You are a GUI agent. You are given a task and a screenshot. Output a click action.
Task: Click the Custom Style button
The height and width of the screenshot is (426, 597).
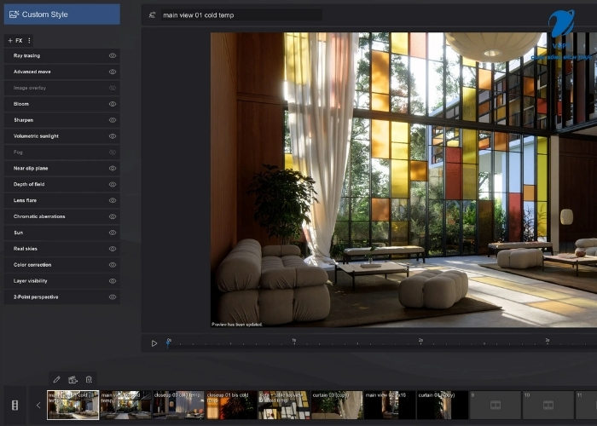point(61,14)
